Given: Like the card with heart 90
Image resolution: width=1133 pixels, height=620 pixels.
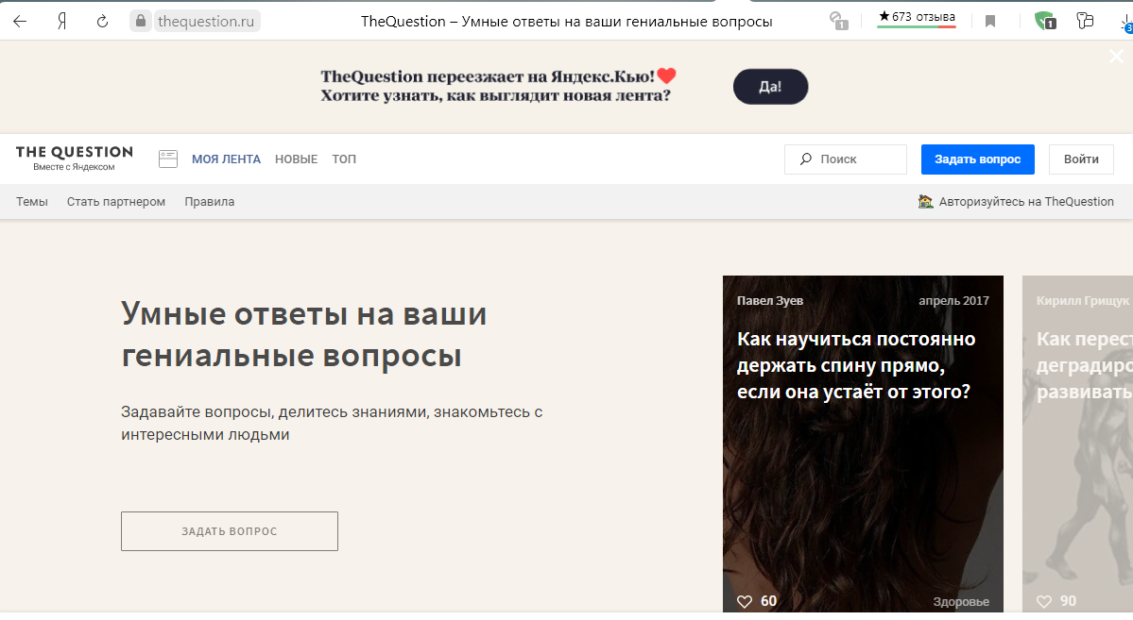Looking at the screenshot, I should (x=1044, y=601).
